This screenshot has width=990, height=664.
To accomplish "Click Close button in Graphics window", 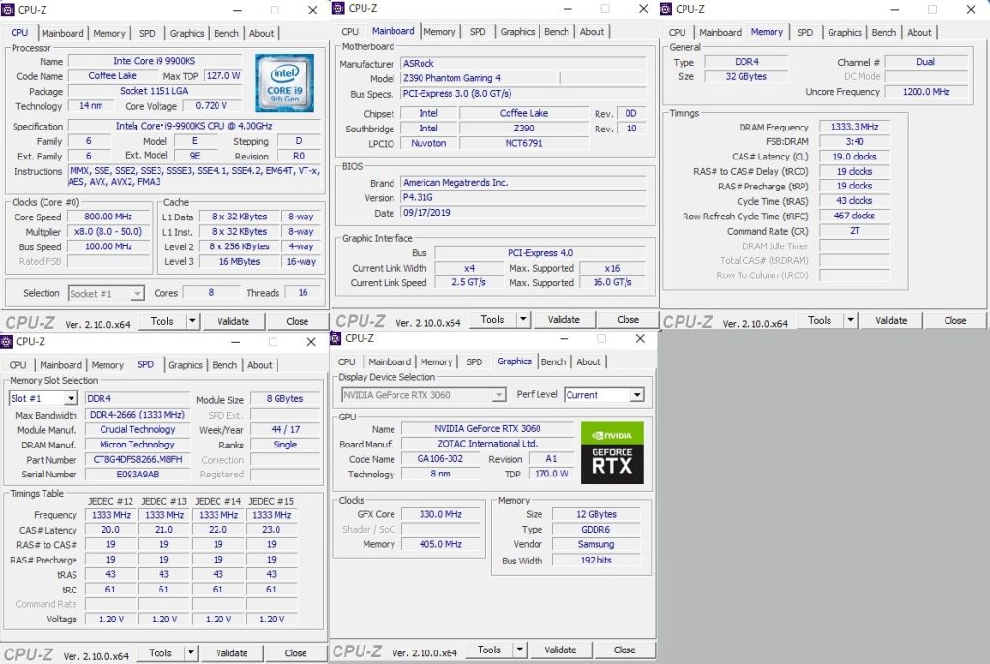I will tap(625, 650).
